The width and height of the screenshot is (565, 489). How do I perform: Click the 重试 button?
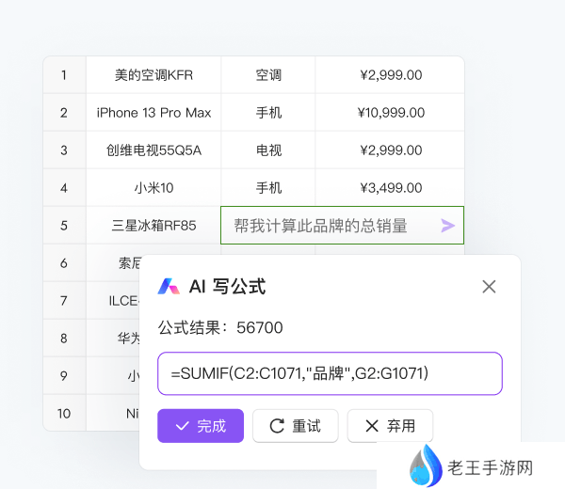pyautogui.click(x=296, y=426)
